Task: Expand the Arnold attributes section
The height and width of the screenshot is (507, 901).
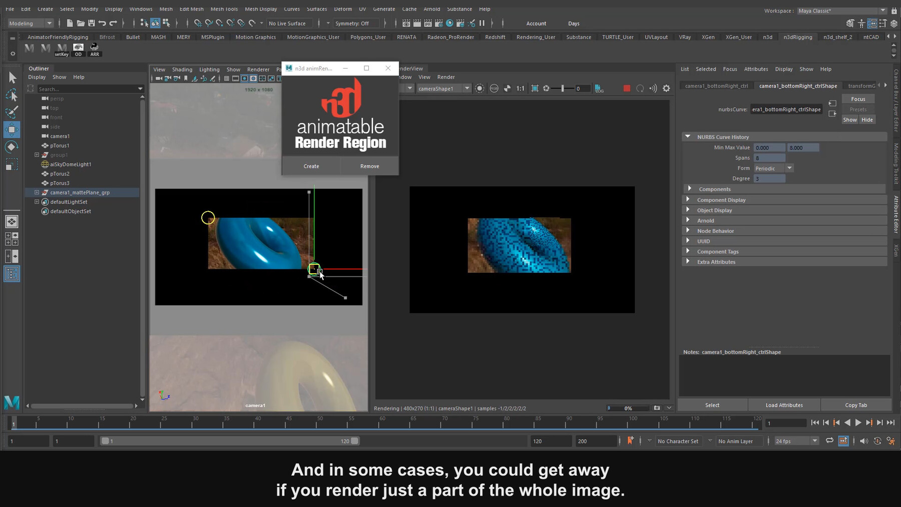Action: click(705, 220)
